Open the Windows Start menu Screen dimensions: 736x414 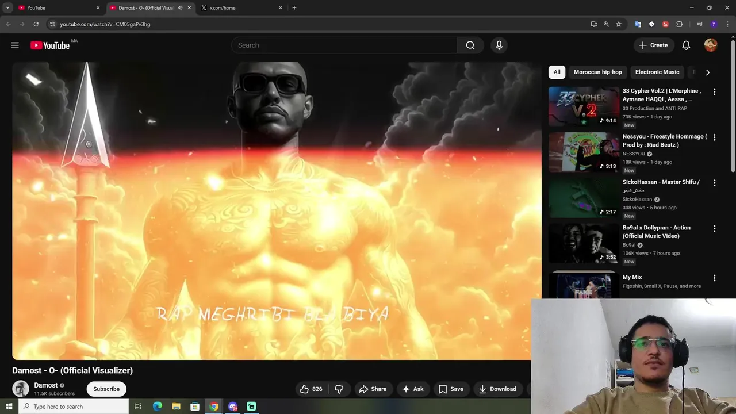pos(9,407)
